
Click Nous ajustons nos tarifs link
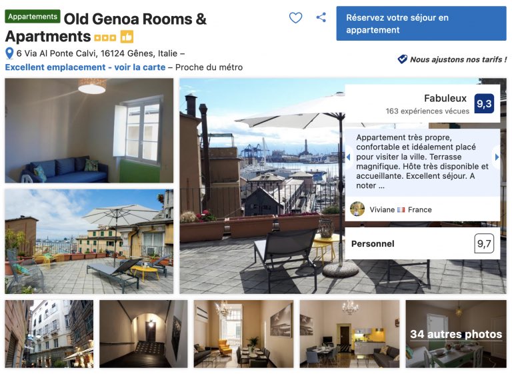(458, 59)
